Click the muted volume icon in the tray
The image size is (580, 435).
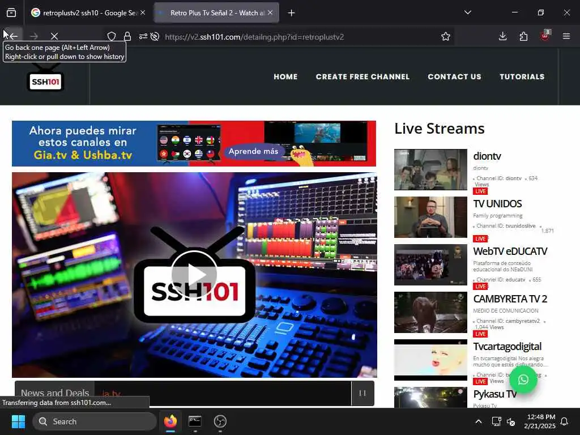[511, 421]
